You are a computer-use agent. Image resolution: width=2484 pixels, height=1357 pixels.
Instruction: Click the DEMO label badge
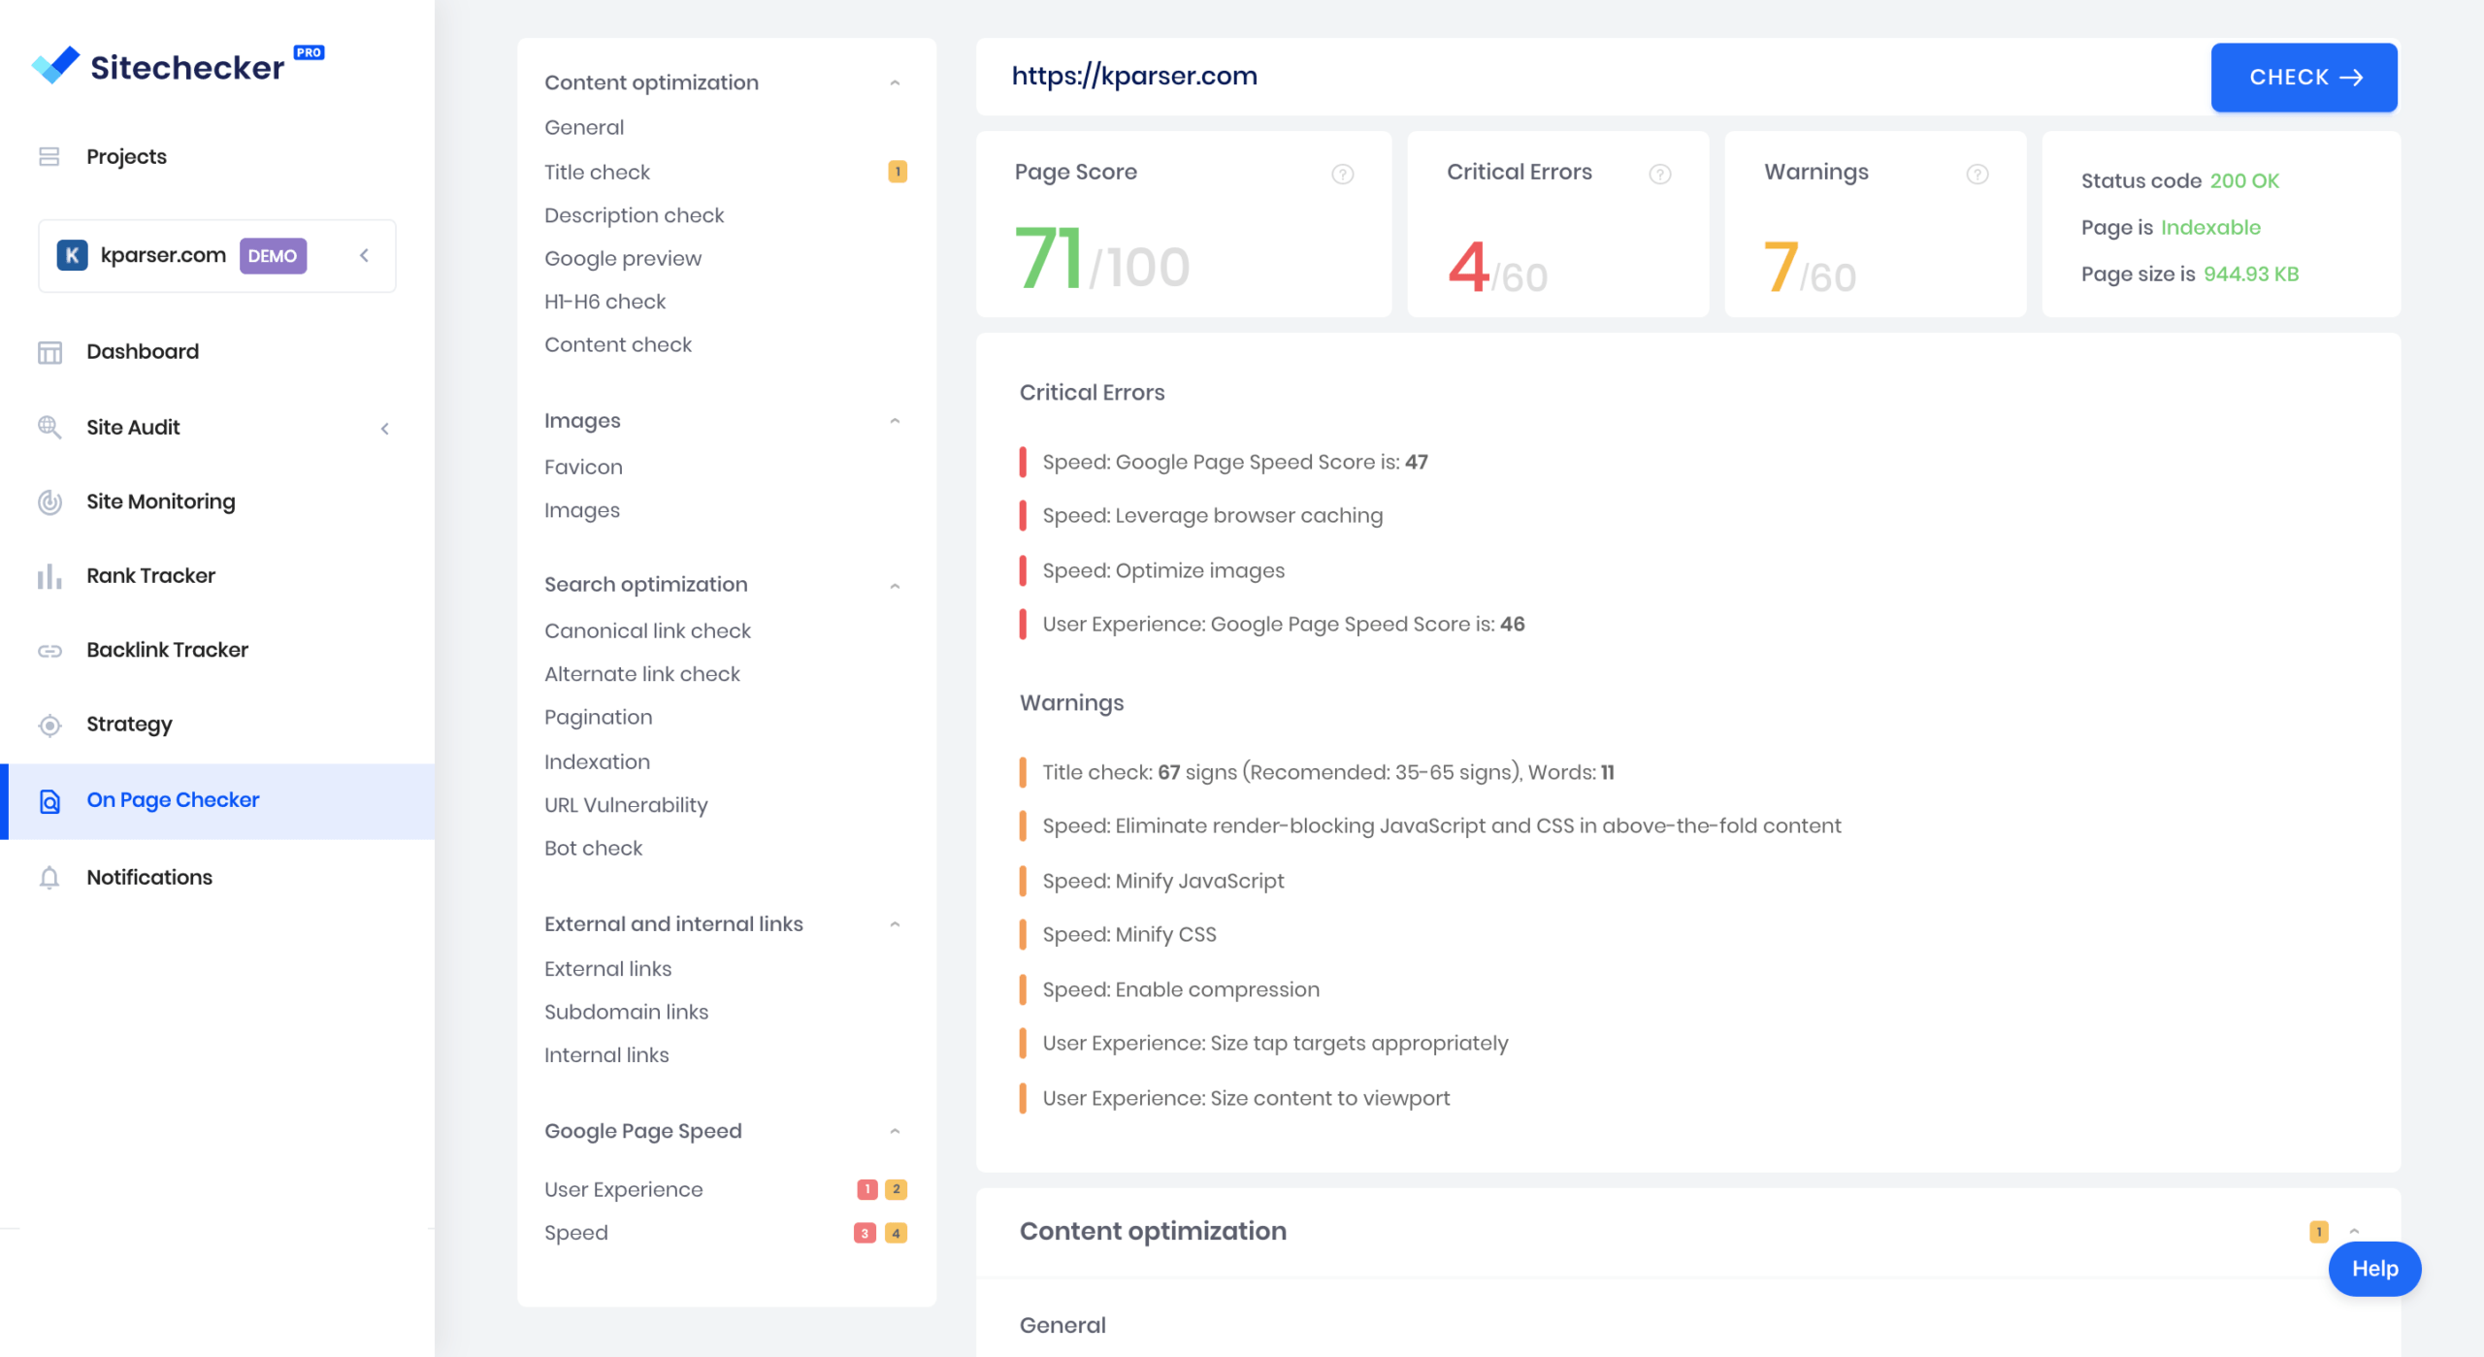pos(273,256)
